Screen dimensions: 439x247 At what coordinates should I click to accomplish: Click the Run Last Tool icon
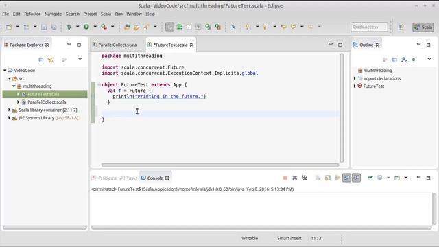(x=104, y=27)
